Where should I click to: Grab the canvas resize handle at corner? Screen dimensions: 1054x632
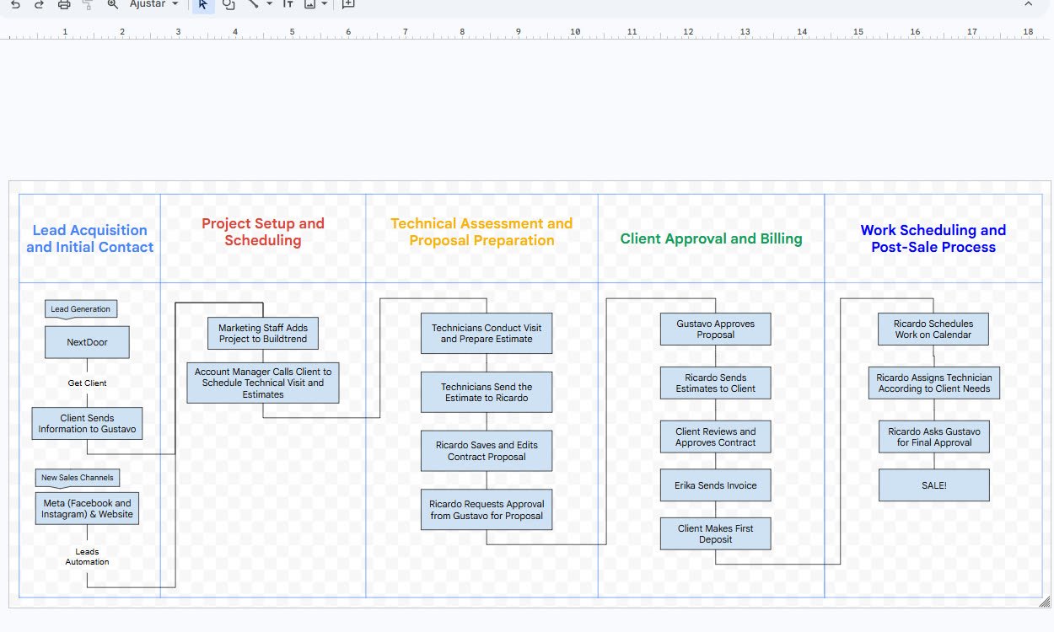[x=1045, y=601]
